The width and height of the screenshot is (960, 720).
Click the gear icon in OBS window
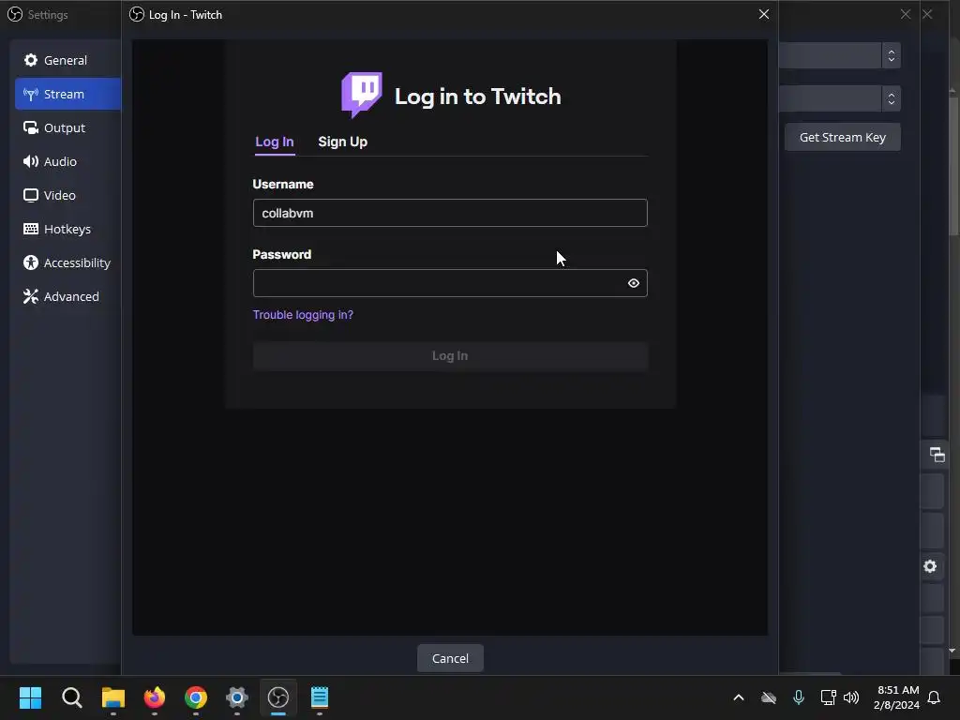pyautogui.click(x=930, y=566)
